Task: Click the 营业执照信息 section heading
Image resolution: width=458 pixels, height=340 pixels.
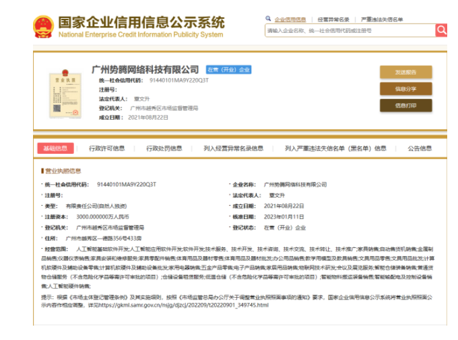Action: [x=63, y=171]
